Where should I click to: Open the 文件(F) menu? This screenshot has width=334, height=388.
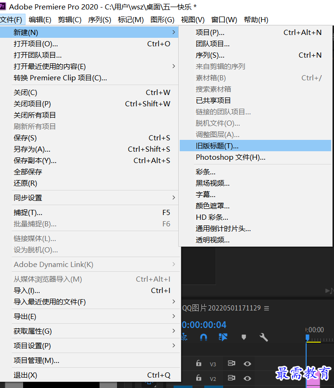tap(11, 19)
